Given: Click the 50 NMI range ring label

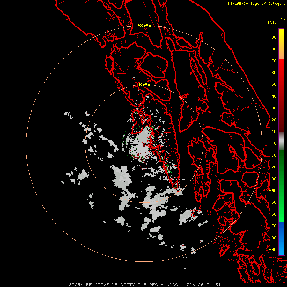Looking at the screenshot, I should point(144,85).
